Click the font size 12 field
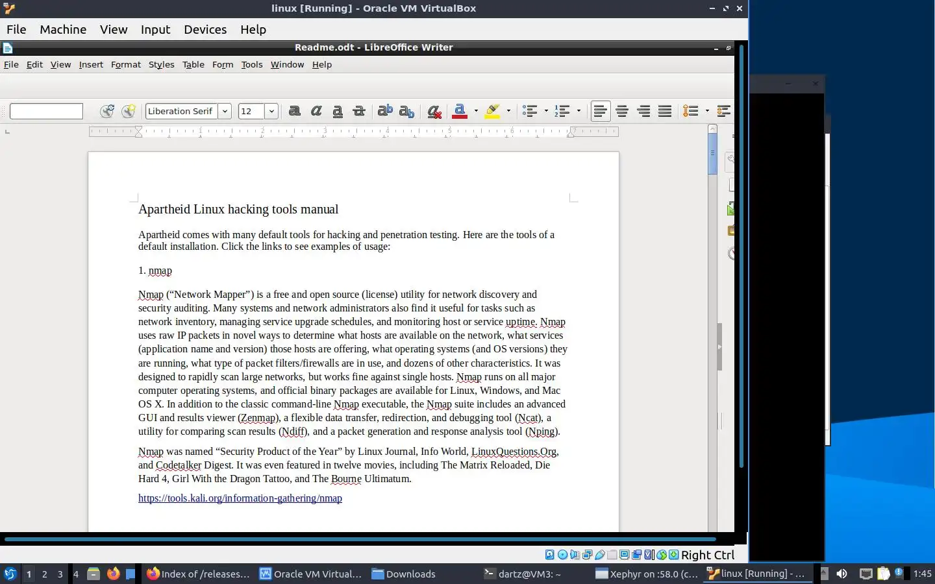 coord(251,111)
